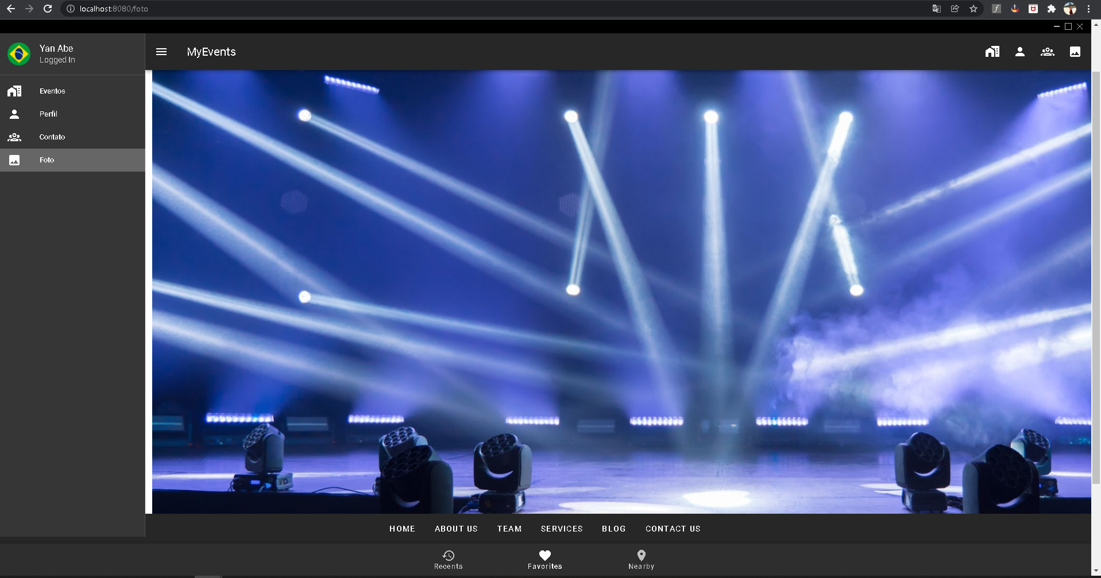The height and width of the screenshot is (578, 1101).
Task: Select Eventos in the sidebar
Action: [72, 91]
